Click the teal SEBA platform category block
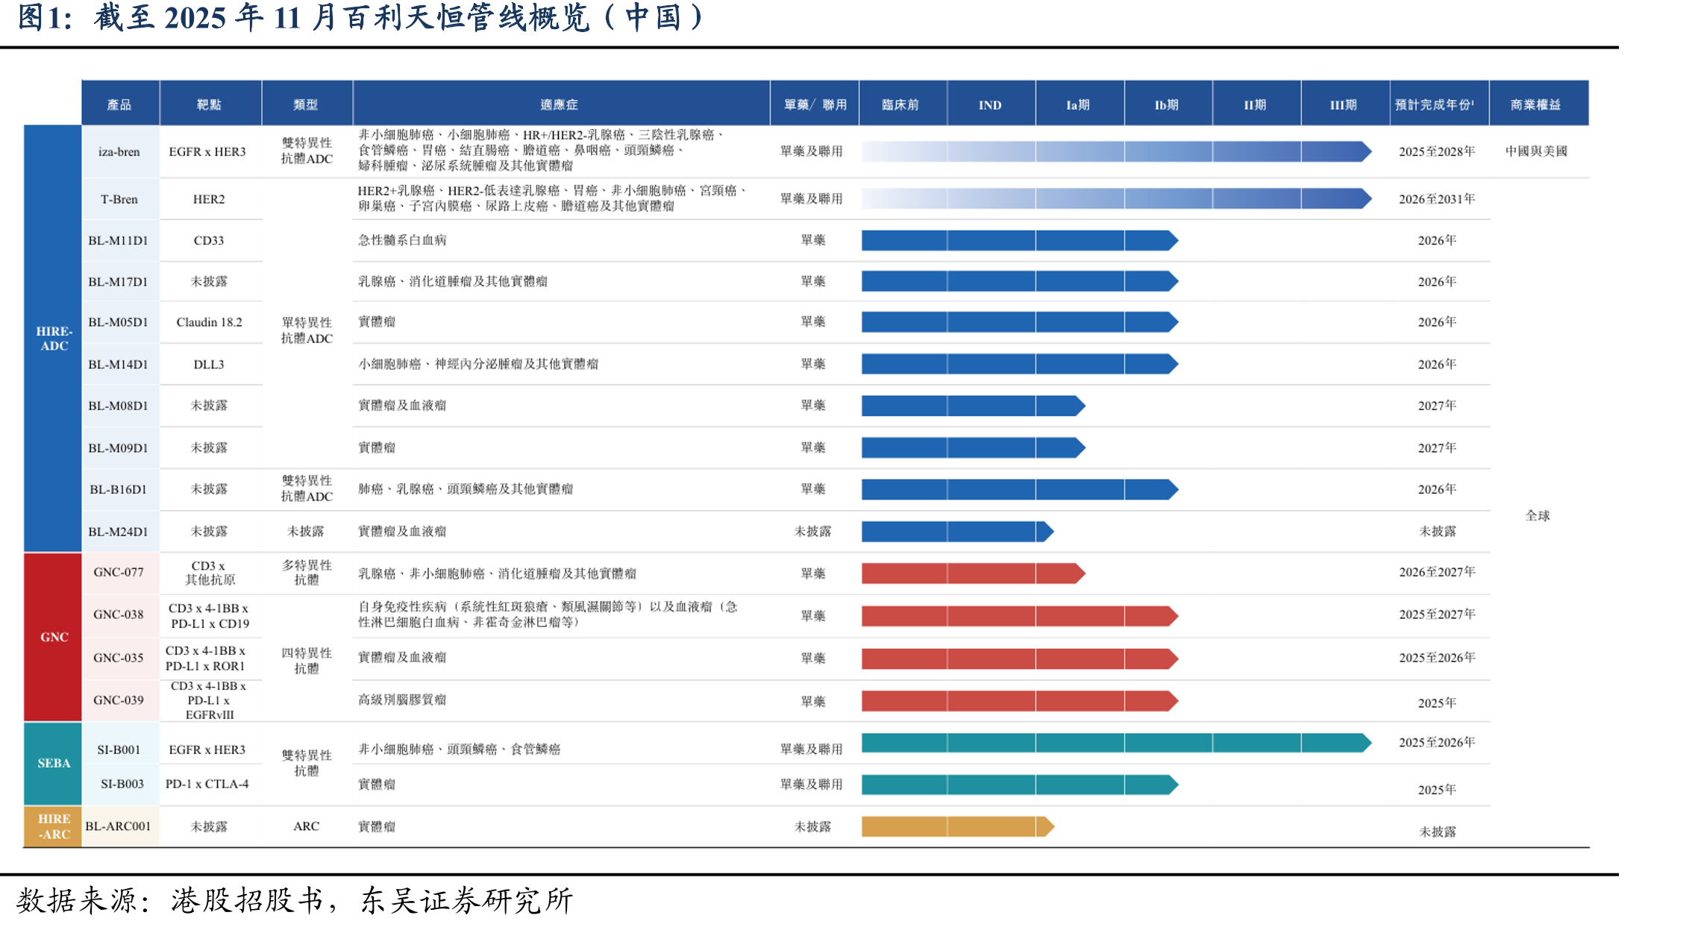The width and height of the screenshot is (1701, 927). [x=53, y=764]
